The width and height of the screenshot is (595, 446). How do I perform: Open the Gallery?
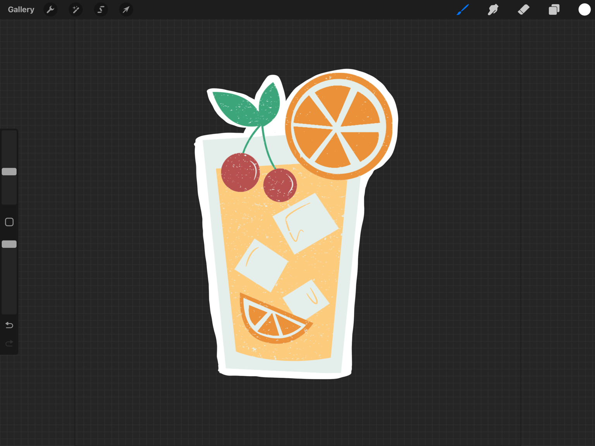pos(21,10)
